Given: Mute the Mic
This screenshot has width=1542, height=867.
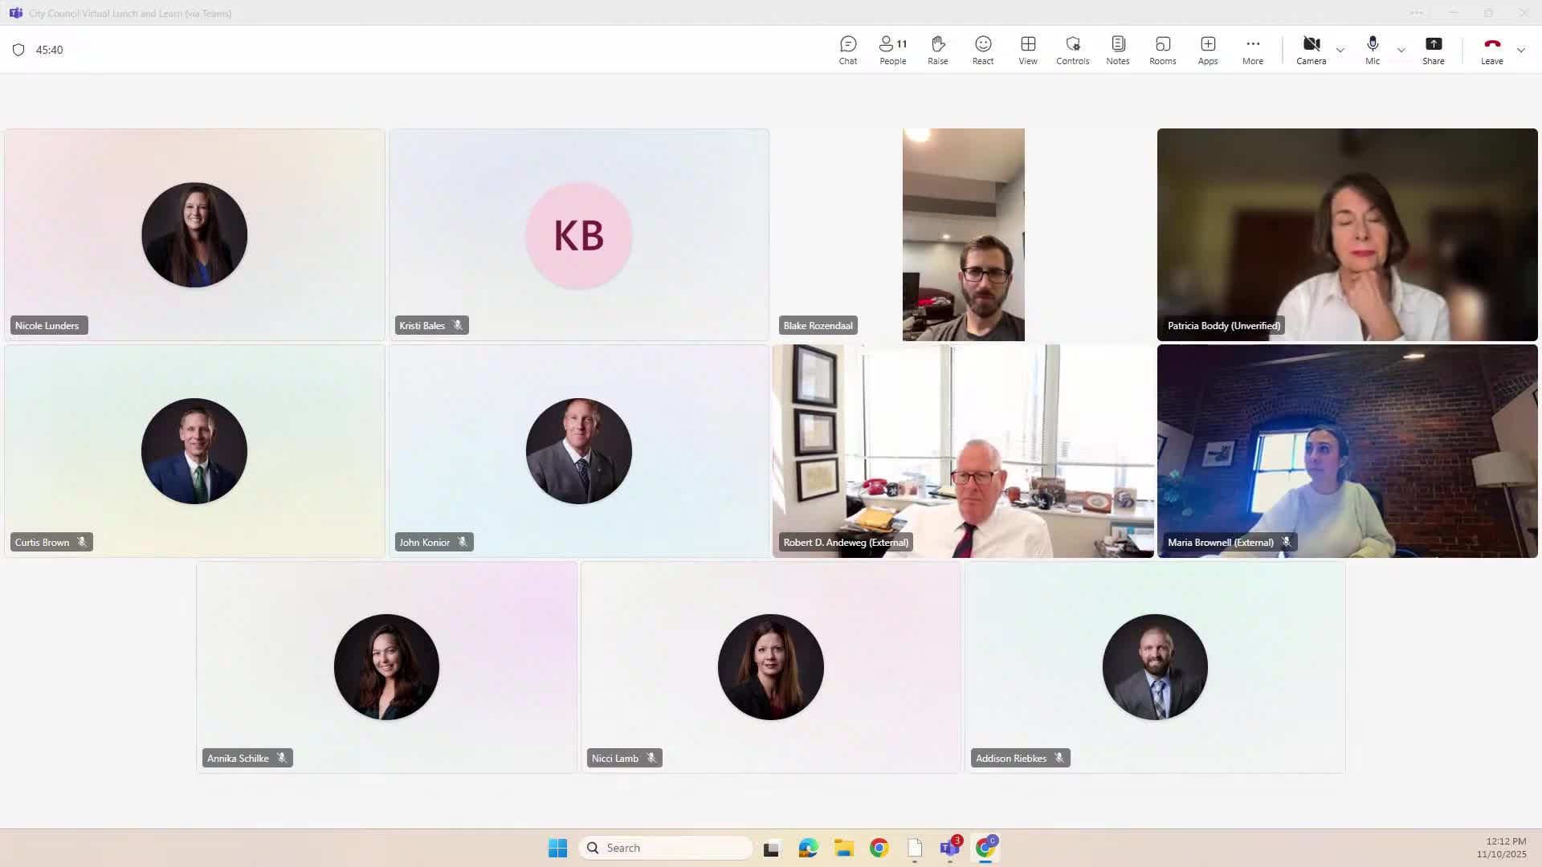Looking at the screenshot, I should pos(1373,50).
